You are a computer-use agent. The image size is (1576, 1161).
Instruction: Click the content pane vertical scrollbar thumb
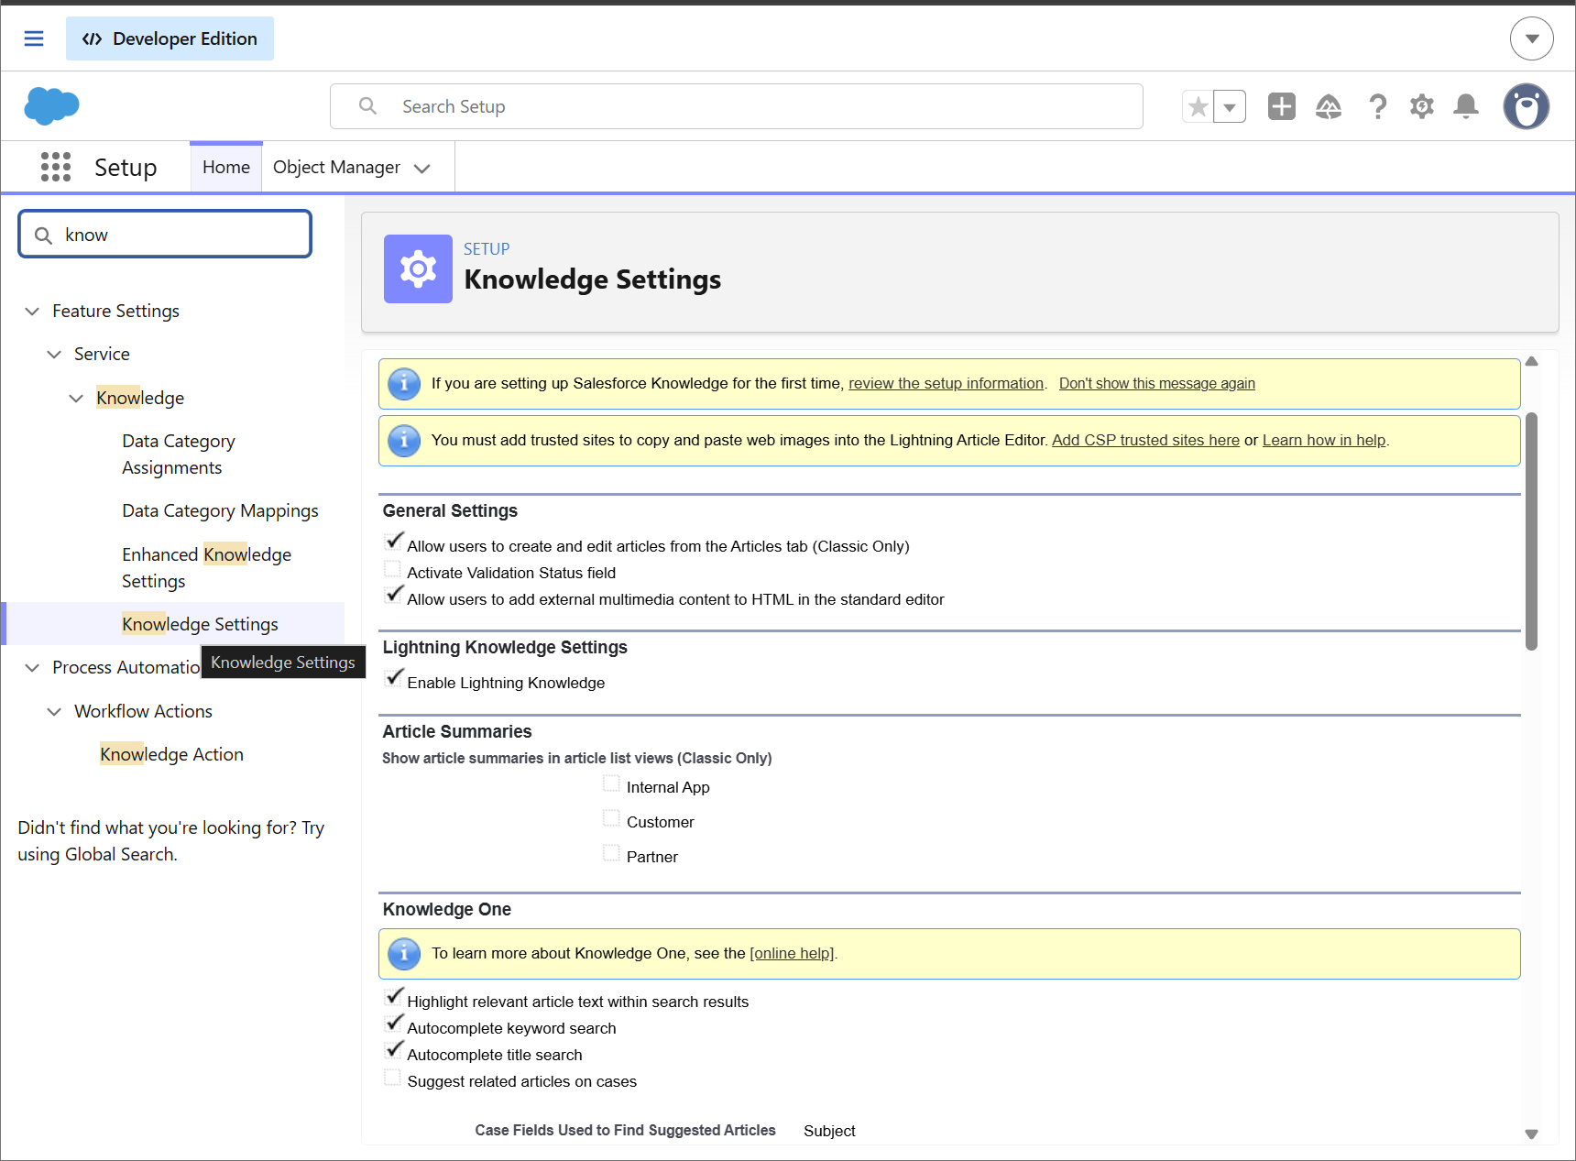click(x=1531, y=531)
